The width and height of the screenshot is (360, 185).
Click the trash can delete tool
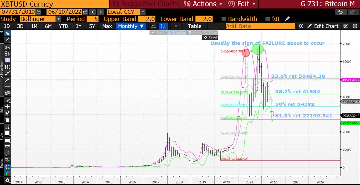pos(7,120)
